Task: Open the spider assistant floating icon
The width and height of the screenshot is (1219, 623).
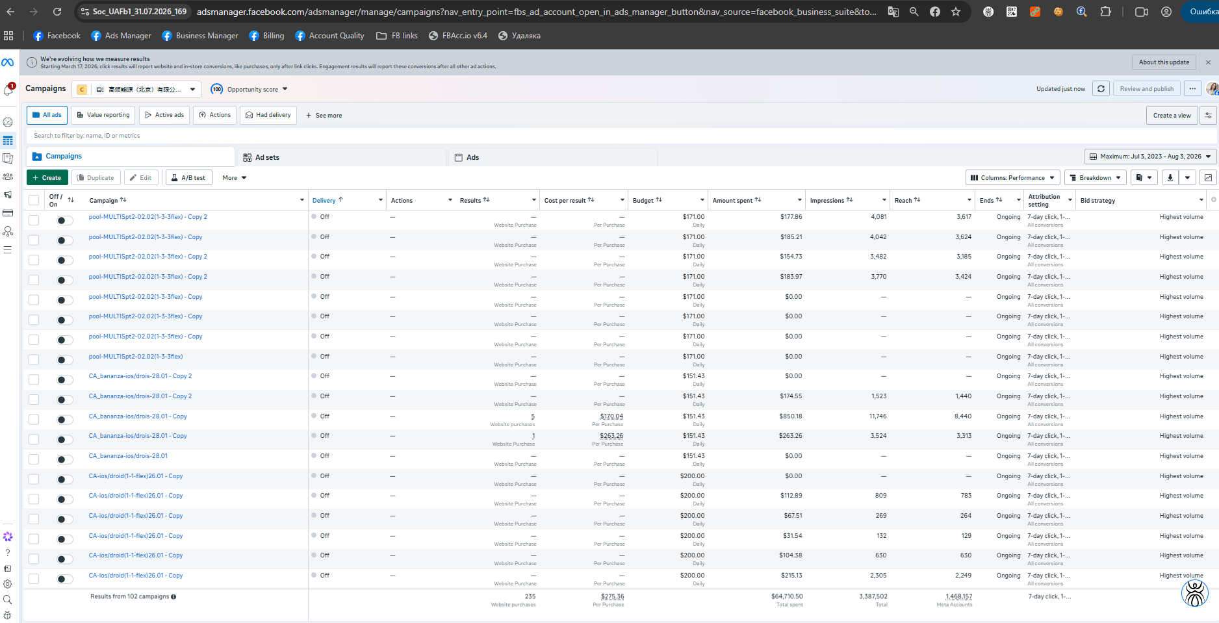Action: point(1194,593)
